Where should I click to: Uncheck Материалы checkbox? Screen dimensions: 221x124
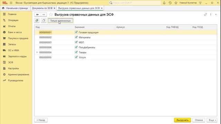tap(76, 37)
